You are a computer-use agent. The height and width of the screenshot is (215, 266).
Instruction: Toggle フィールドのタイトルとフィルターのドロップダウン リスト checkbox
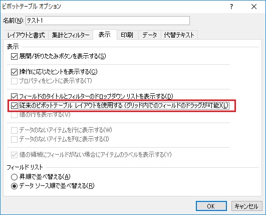point(14,96)
